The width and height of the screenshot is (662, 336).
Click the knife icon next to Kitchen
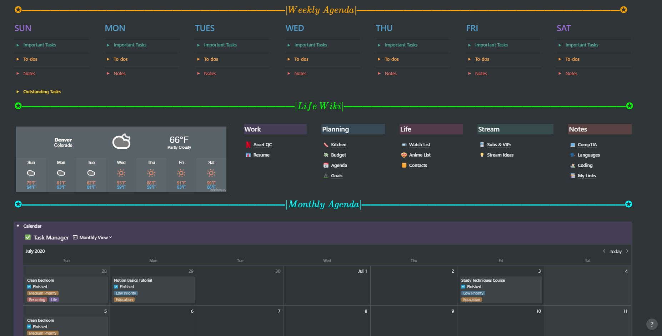pos(326,144)
